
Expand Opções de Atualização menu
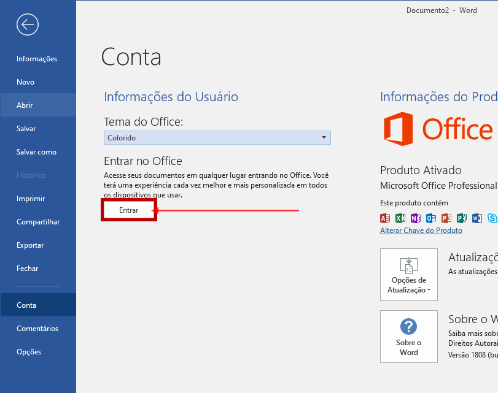coord(409,275)
